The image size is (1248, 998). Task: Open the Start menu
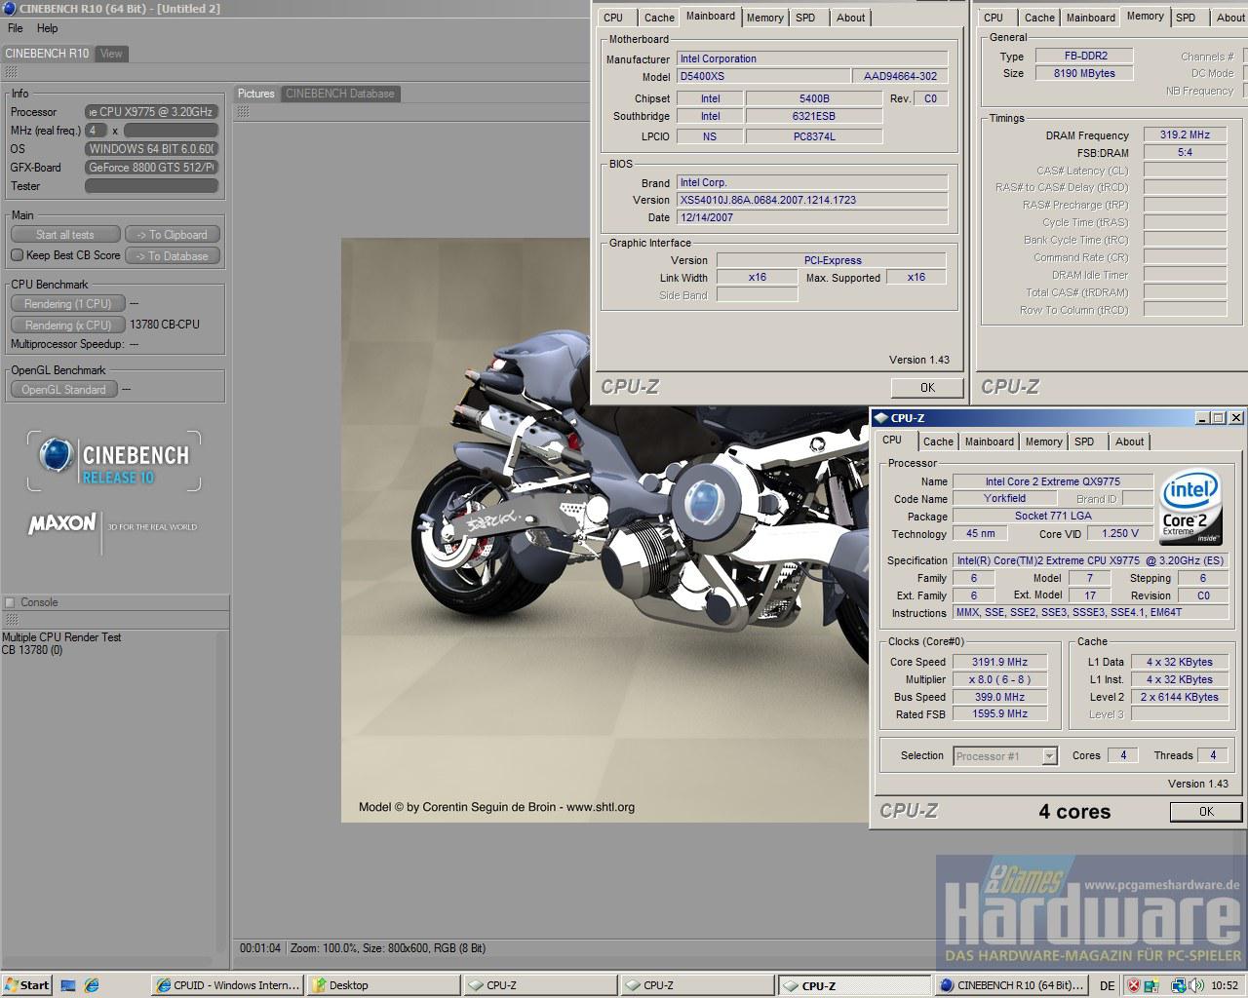[x=27, y=985]
